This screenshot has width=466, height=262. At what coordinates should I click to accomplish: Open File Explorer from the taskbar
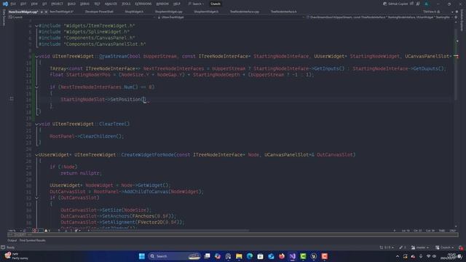point(239,256)
